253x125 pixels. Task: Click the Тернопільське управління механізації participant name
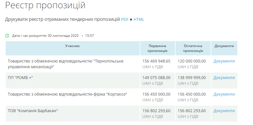pos(66,64)
